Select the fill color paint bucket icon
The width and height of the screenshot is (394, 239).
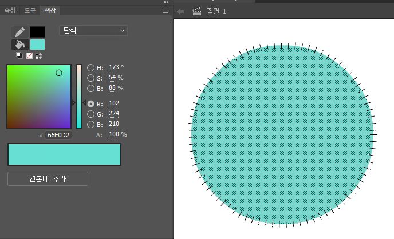coord(20,45)
